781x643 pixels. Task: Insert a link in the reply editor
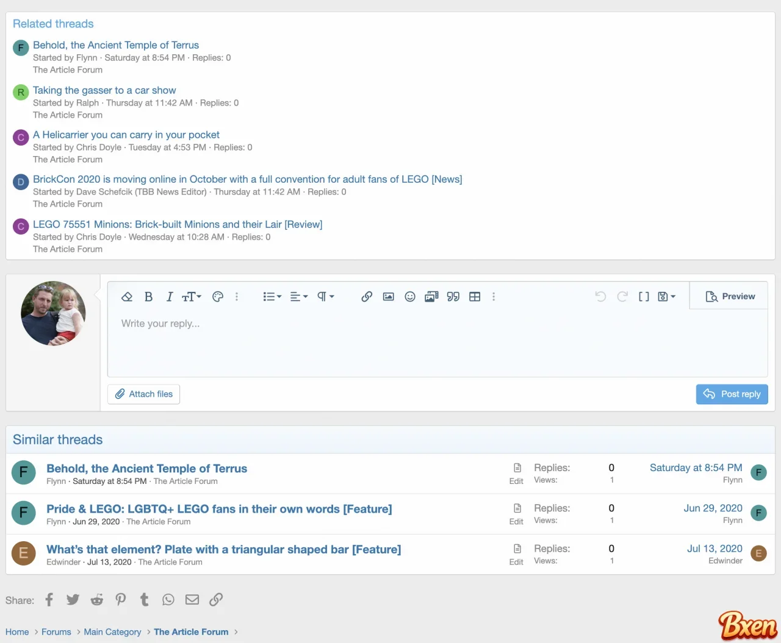pos(367,297)
